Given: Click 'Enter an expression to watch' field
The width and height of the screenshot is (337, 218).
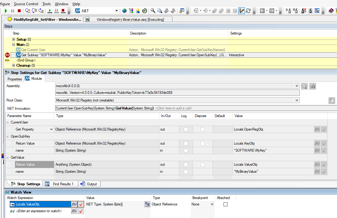Looking at the screenshot, I should [x=39, y=211].
